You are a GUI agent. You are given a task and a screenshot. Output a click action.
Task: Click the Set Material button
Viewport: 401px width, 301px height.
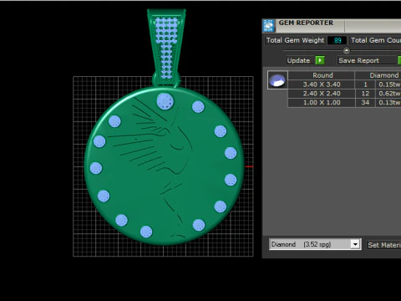click(x=383, y=245)
